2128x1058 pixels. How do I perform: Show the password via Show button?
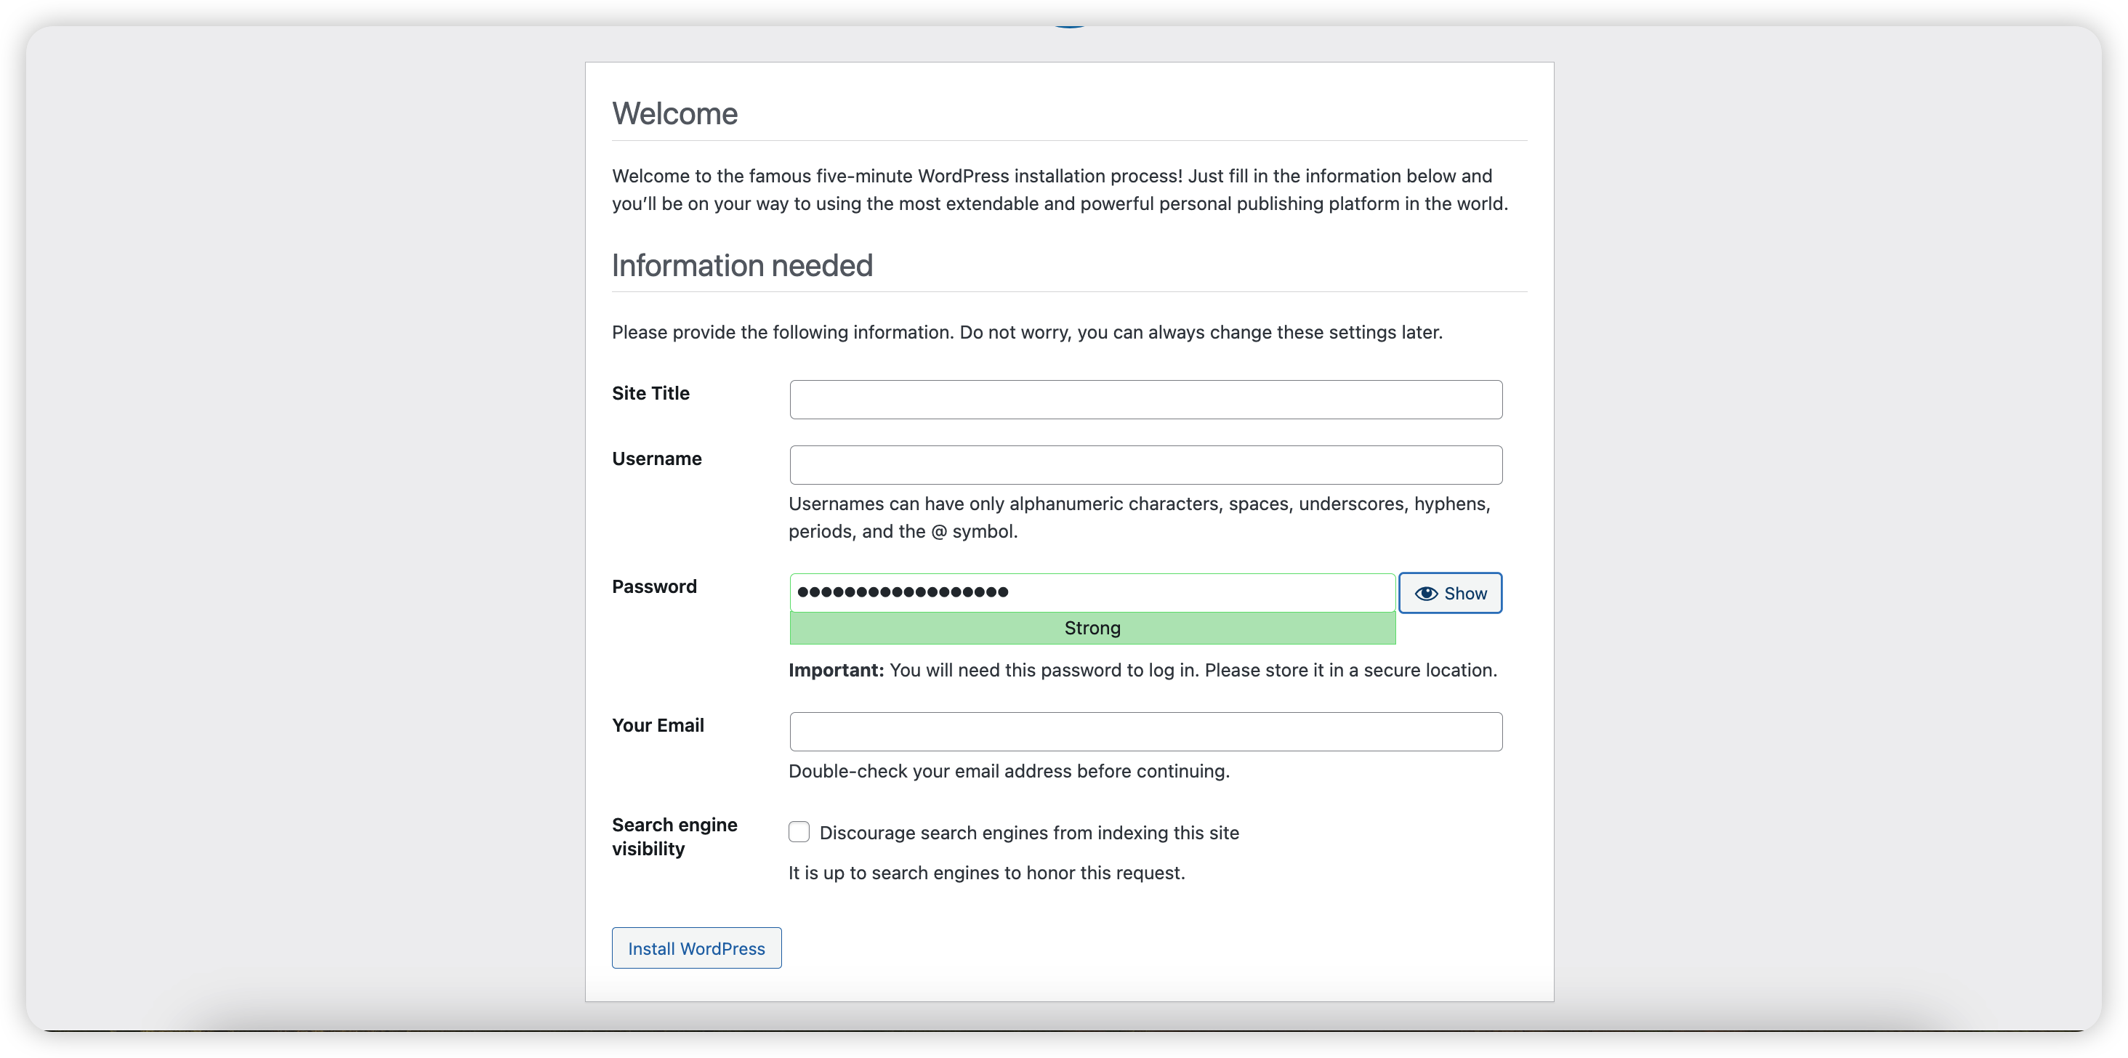pos(1451,593)
